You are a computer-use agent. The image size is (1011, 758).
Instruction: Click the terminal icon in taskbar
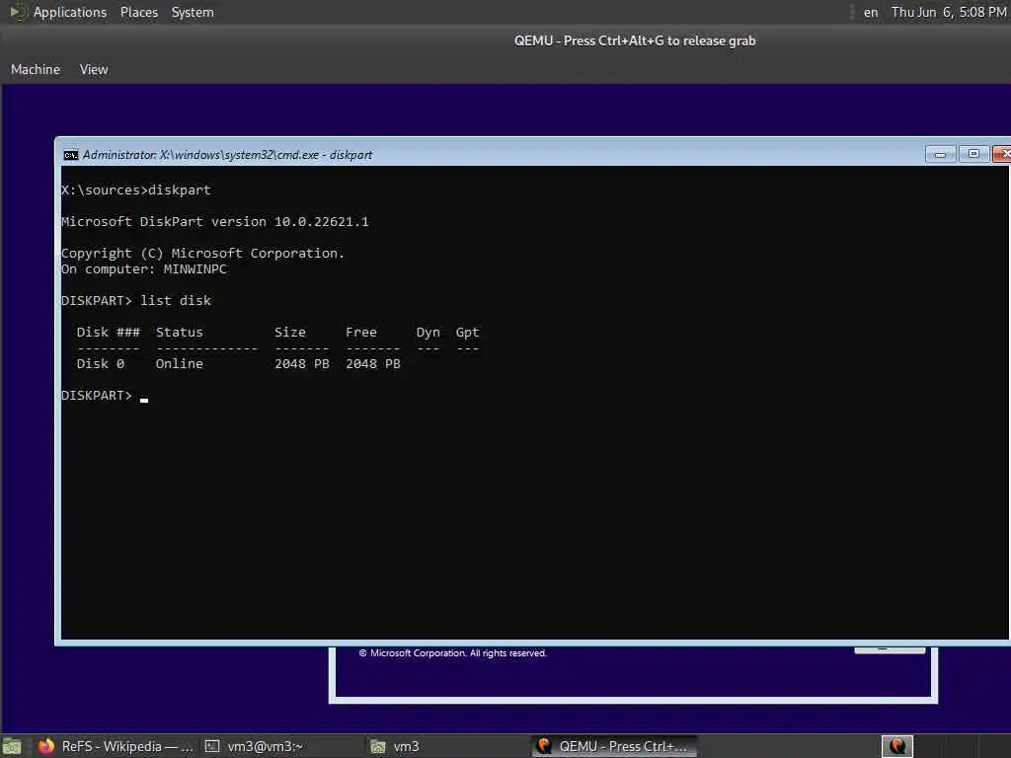212,746
